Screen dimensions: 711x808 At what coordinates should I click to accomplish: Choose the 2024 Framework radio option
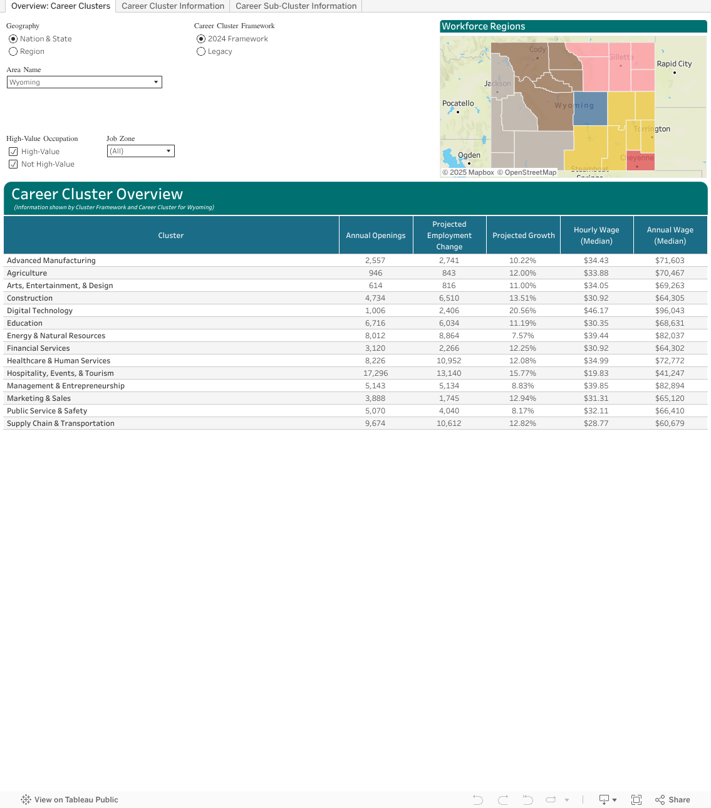(201, 39)
